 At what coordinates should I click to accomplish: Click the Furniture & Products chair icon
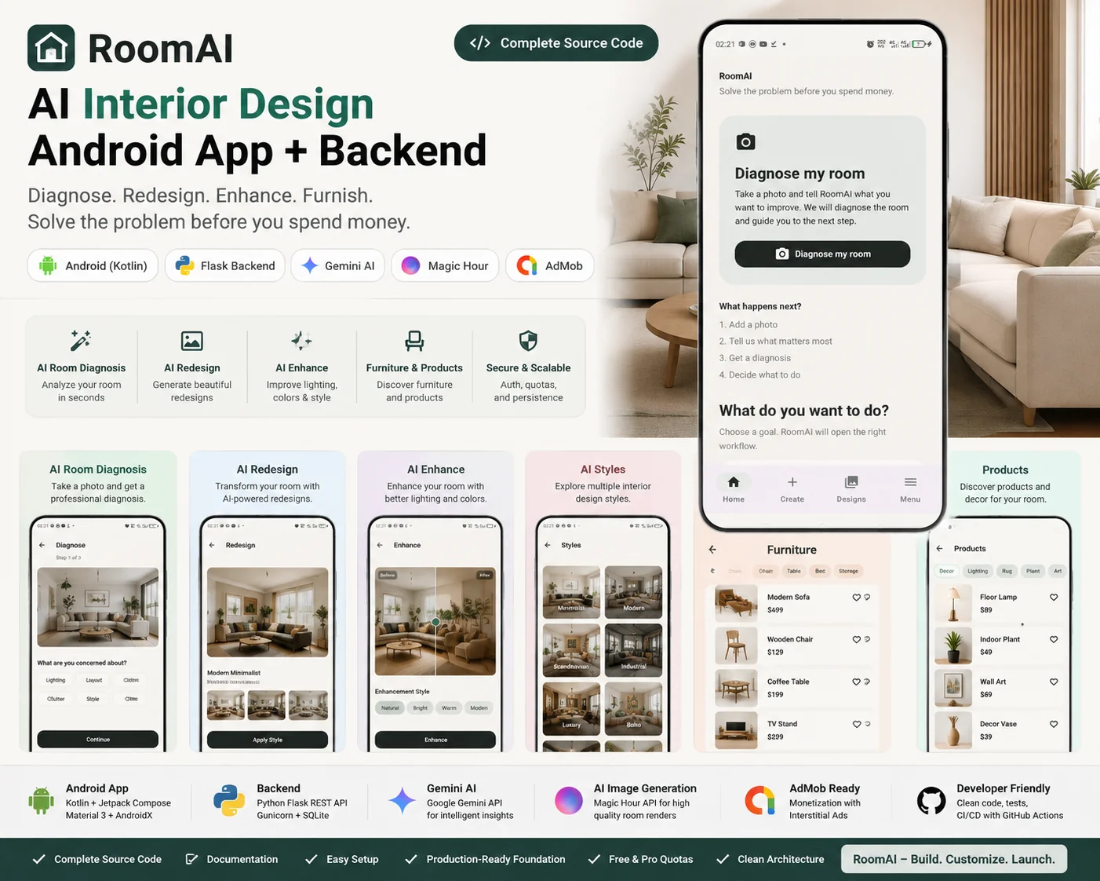pos(414,341)
